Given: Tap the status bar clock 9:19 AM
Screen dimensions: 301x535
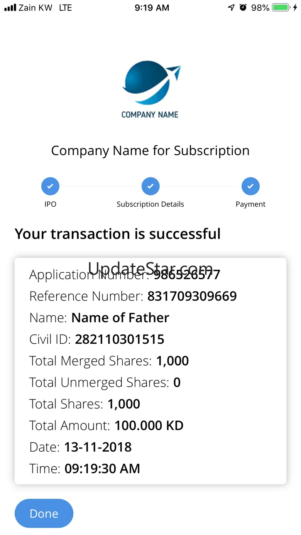Looking at the screenshot, I should [x=152, y=8].
